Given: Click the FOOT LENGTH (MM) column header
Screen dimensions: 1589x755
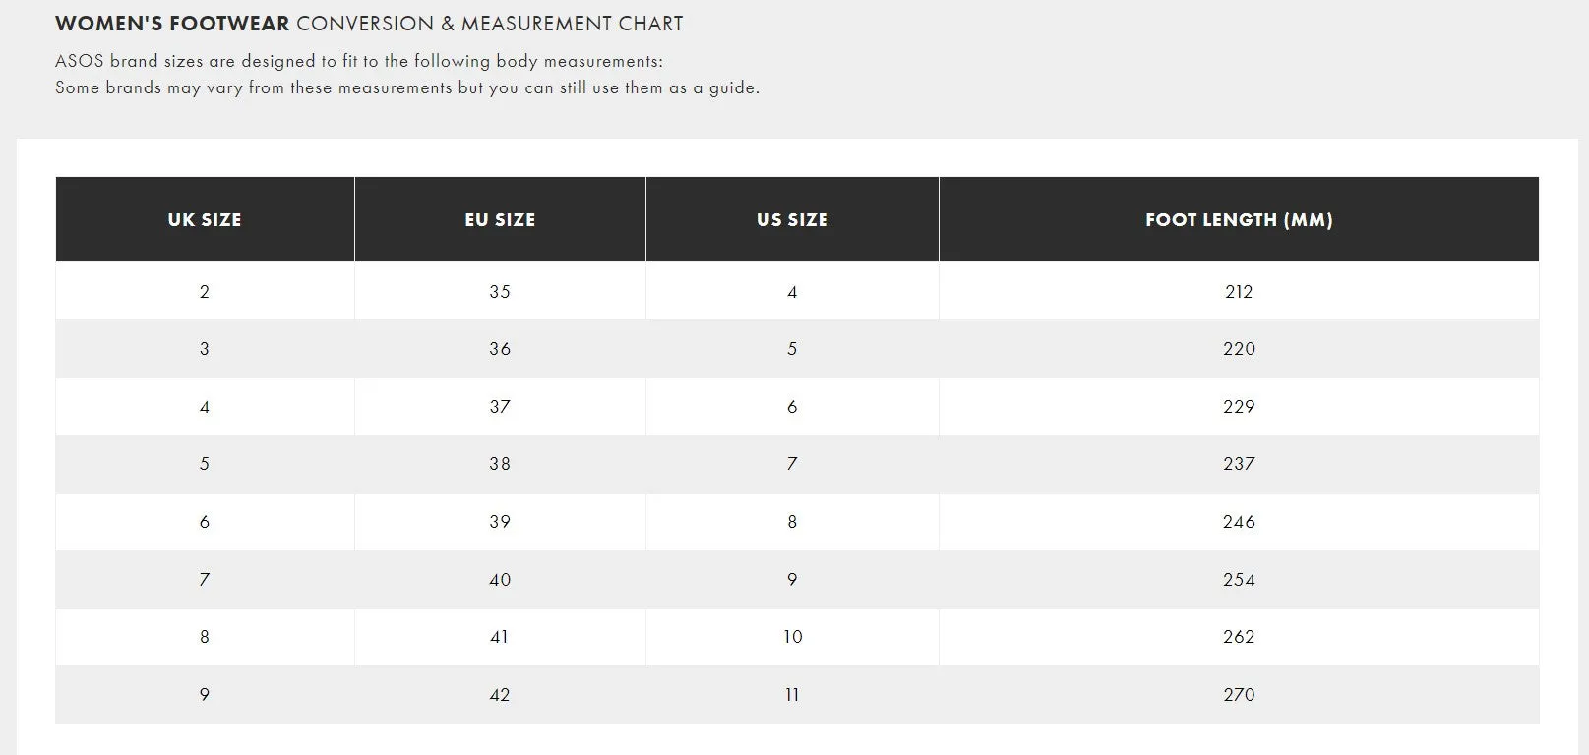Looking at the screenshot, I should 1239,219.
